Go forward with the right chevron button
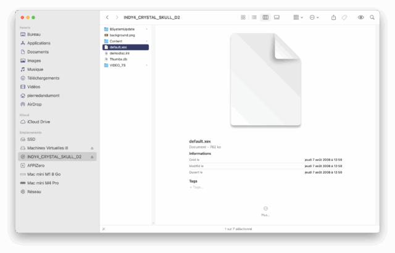The height and width of the screenshot is (253, 395). (x=117, y=17)
